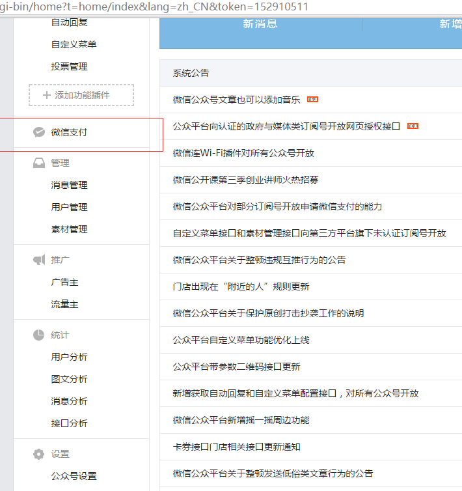Click the 系统公告 heading
This screenshot has height=491, width=462.
(191, 73)
